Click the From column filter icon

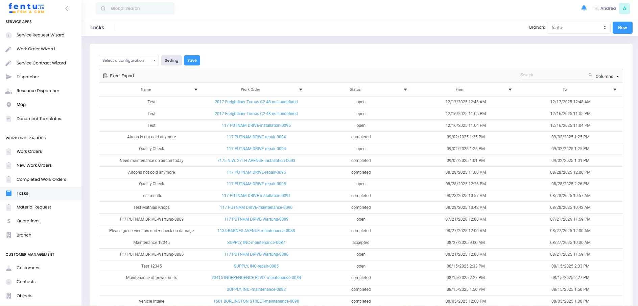(x=510, y=89)
